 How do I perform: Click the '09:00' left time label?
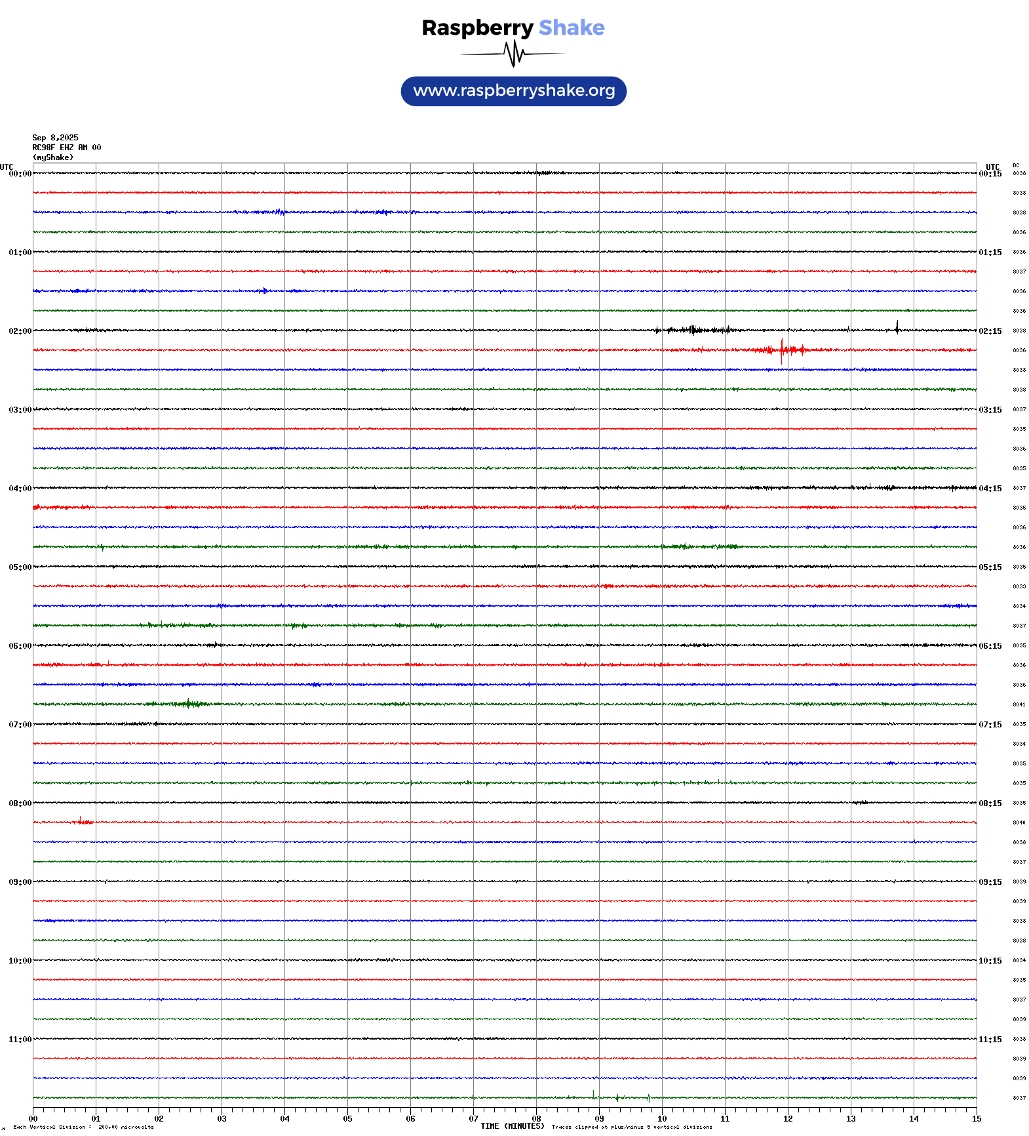click(20, 882)
